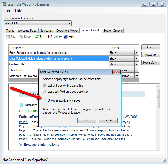Viewport: 168px width, 164px height.
Task: Click the Move Down button
Action: (151, 62)
